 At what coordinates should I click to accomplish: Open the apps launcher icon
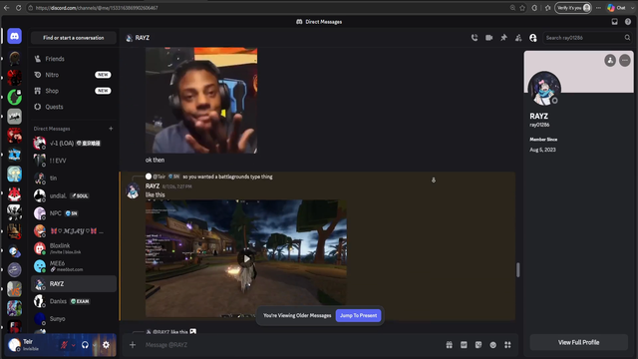coord(507,345)
